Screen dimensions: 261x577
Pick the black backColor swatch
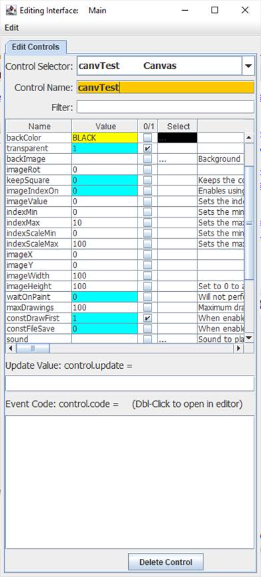pos(178,138)
